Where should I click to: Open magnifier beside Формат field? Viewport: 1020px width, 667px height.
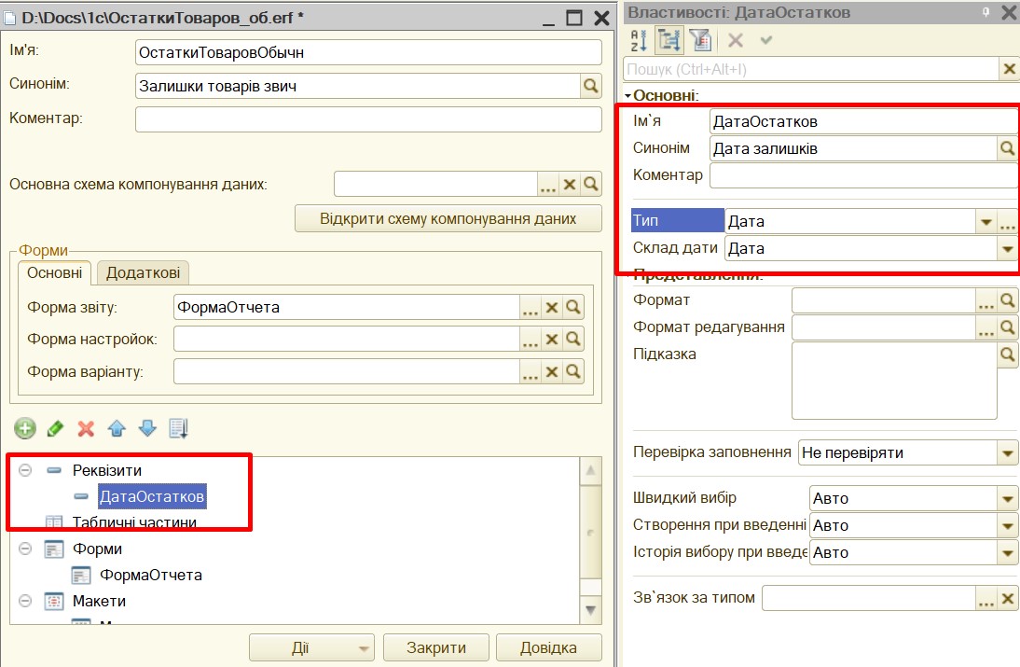[1008, 300]
